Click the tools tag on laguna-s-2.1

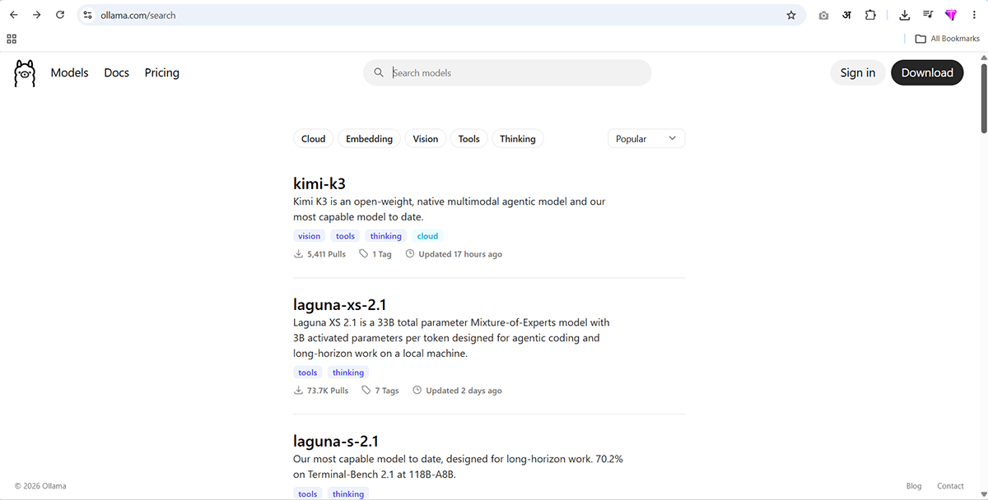308,493
